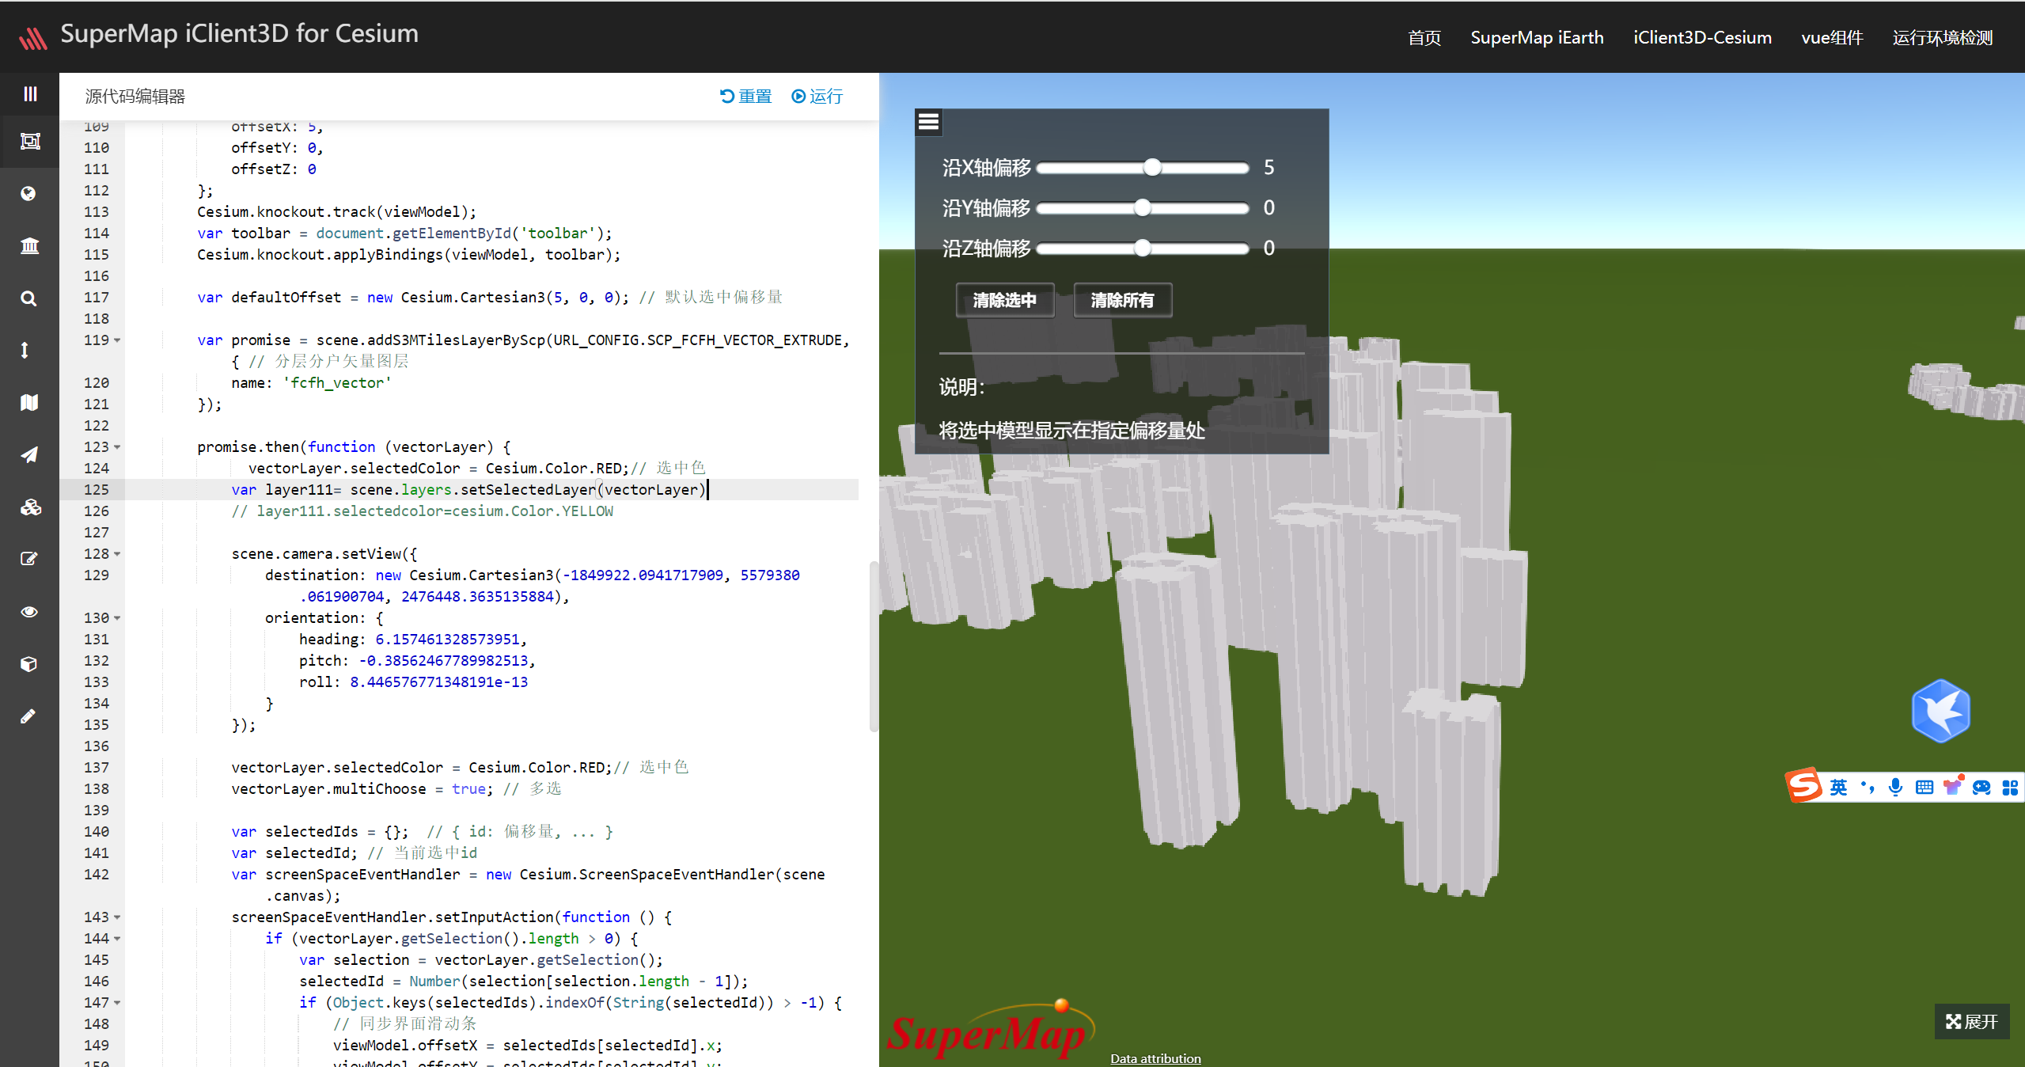This screenshot has height=1067, width=2025.
Task: Click the 沿Z轴偏移 slider handle
Action: [1142, 248]
